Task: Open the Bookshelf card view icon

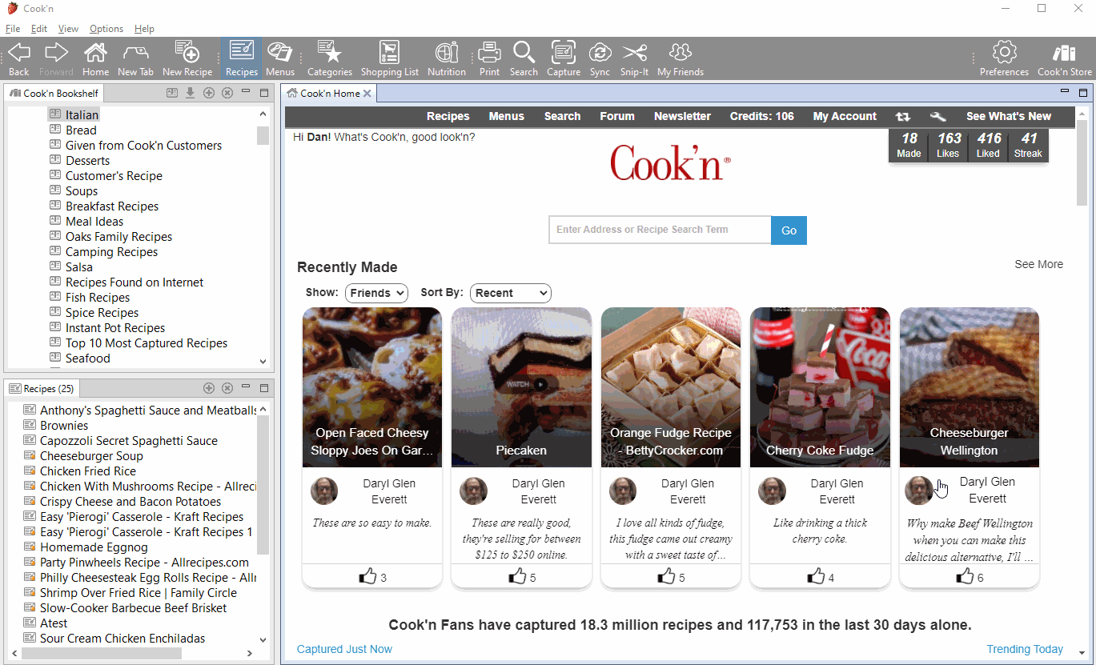Action: 171,93
